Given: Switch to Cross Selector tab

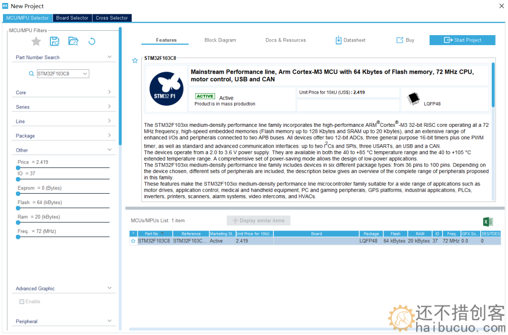Looking at the screenshot, I should click(x=112, y=18).
